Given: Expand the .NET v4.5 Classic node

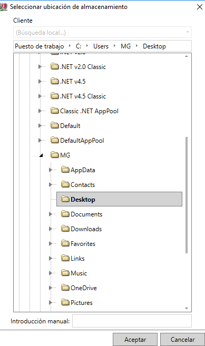Looking at the screenshot, I should coord(40,96).
